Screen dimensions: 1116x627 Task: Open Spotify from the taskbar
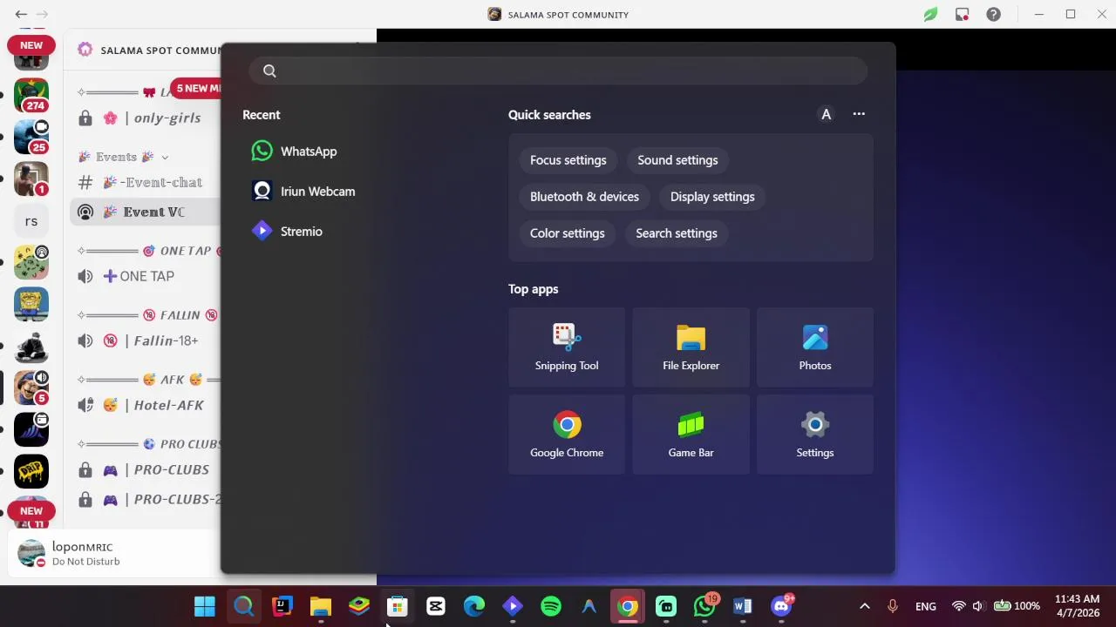pos(551,607)
